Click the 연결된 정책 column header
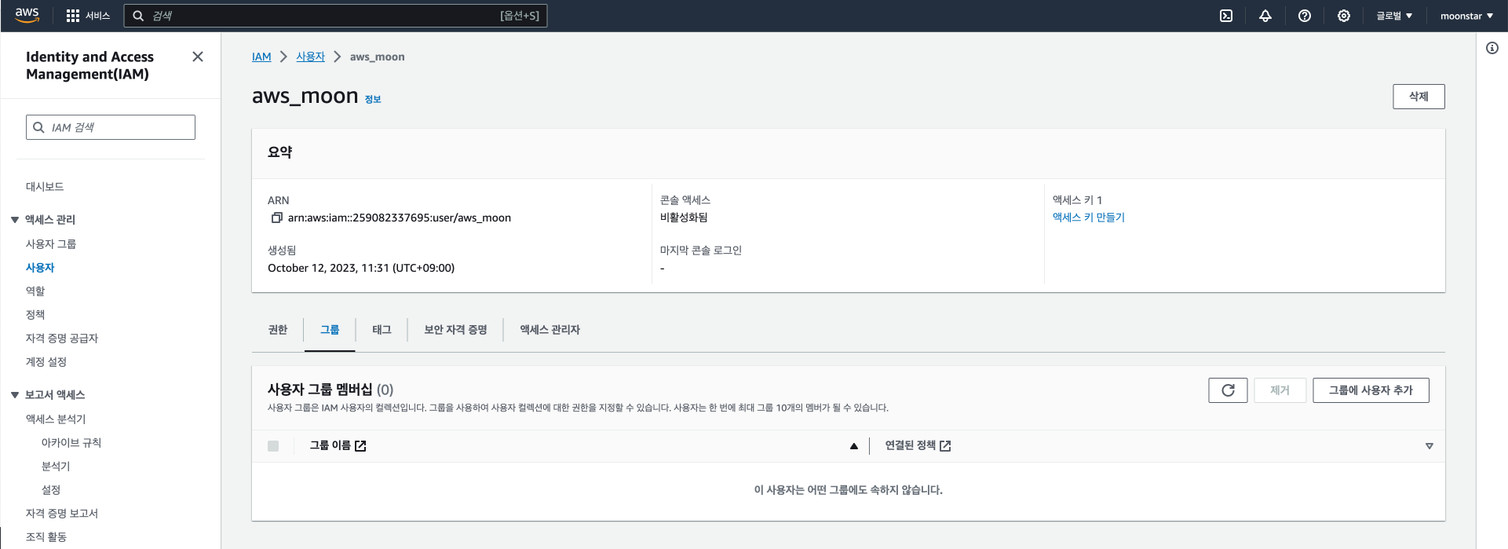The image size is (1508, 549). click(911, 445)
